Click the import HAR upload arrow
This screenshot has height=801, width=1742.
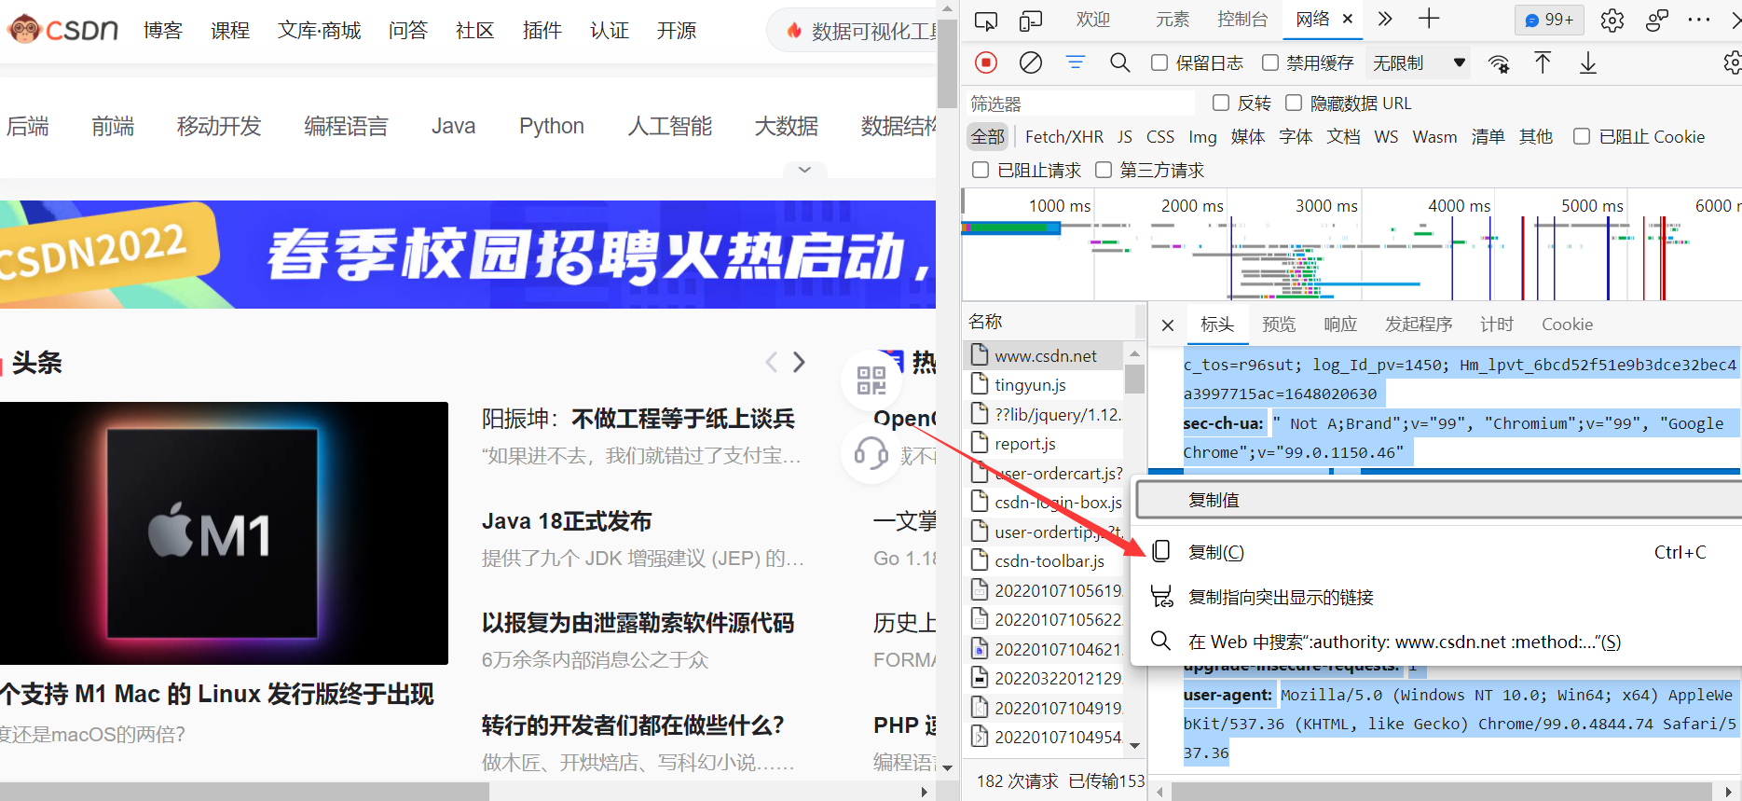[1543, 62]
